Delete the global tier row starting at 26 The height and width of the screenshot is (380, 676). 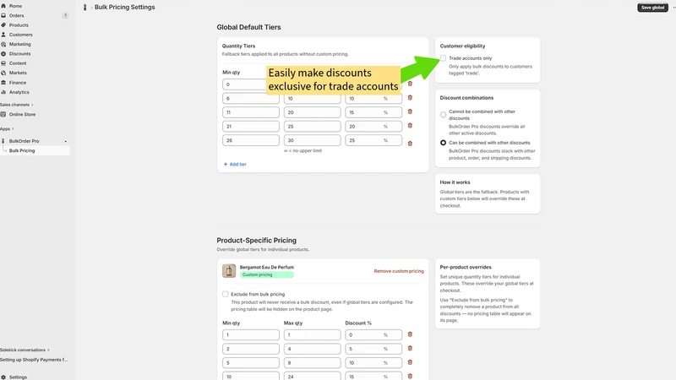(x=410, y=144)
